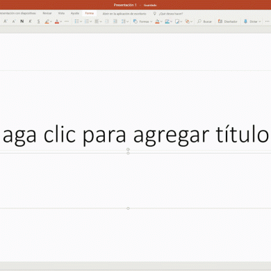Click the Guardado save status

pos(150,5)
